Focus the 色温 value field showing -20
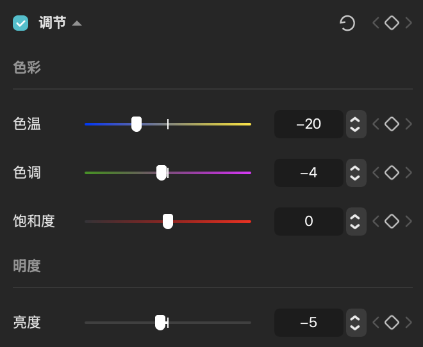Viewport: 423px width, 347px height. tap(309, 124)
